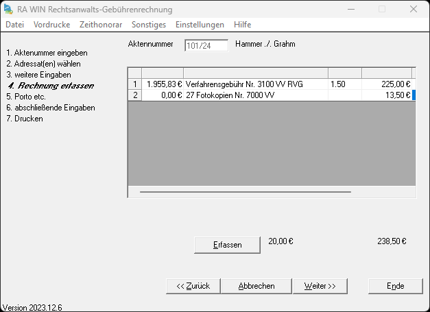Select step '7. Drucken'

(25, 119)
